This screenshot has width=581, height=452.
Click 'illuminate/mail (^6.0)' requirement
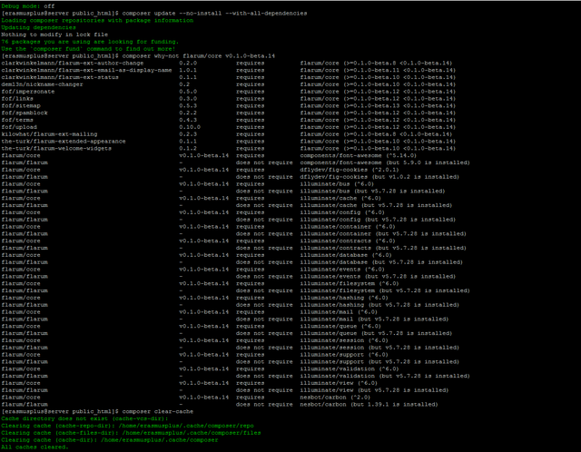tap(339, 312)
